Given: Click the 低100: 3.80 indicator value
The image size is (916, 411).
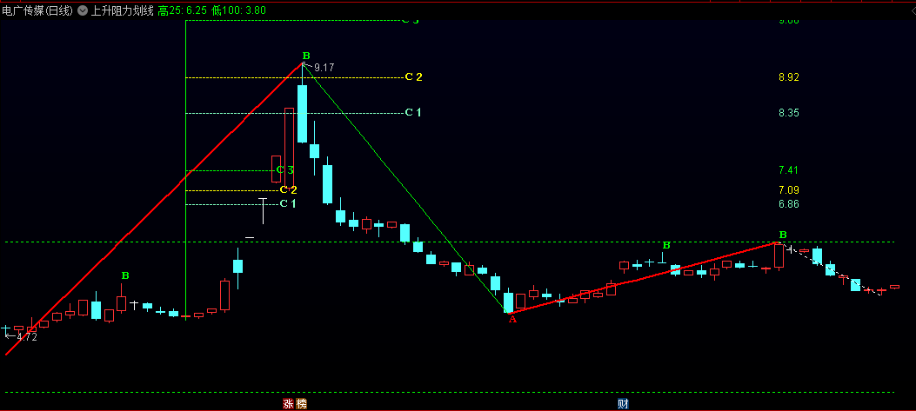Looking at the screenshot, I should click(239, 10).
